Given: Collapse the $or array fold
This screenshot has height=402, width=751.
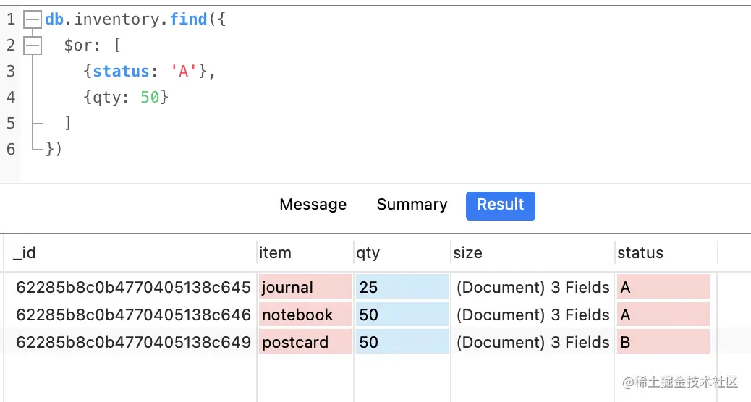Looking at the screenshot, I should [x=32, y=46].
